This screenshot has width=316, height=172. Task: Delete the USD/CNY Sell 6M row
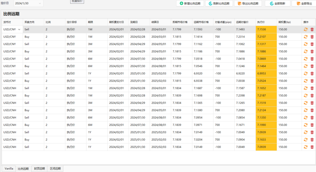click(x=312, y=59)
